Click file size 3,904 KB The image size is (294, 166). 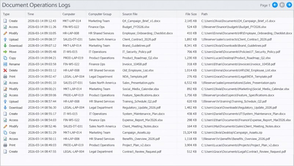[x=191, y=145]
